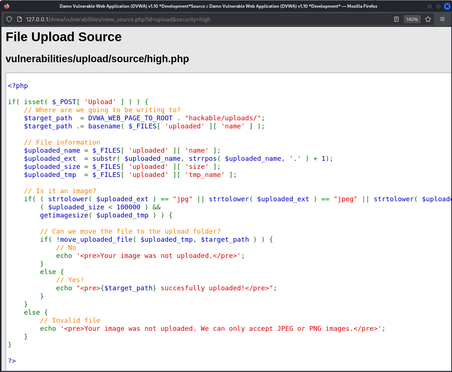Click the '// Where are we going to be writing to?' comment
The image size is (452, 372).
[102, 110]
